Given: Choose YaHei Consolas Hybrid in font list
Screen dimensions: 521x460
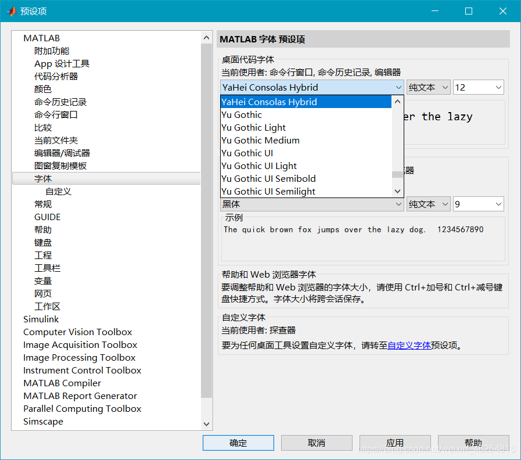Looking at the screenshot, I should click(x=306, y=102).
